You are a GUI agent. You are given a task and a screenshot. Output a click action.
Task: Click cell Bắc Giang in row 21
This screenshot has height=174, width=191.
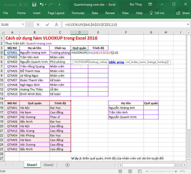click(35, 131)
